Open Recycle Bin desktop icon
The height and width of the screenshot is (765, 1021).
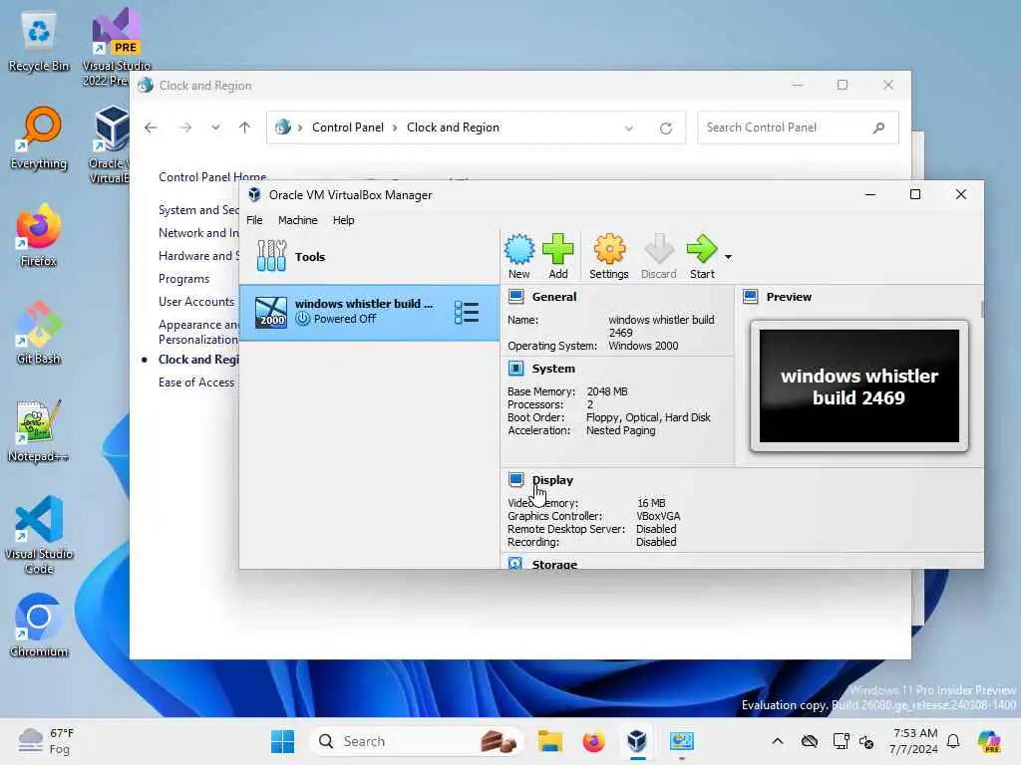tap(39, 42)
